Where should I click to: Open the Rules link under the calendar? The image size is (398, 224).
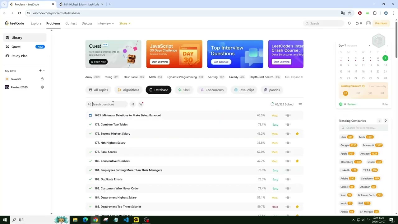point(385,104)
